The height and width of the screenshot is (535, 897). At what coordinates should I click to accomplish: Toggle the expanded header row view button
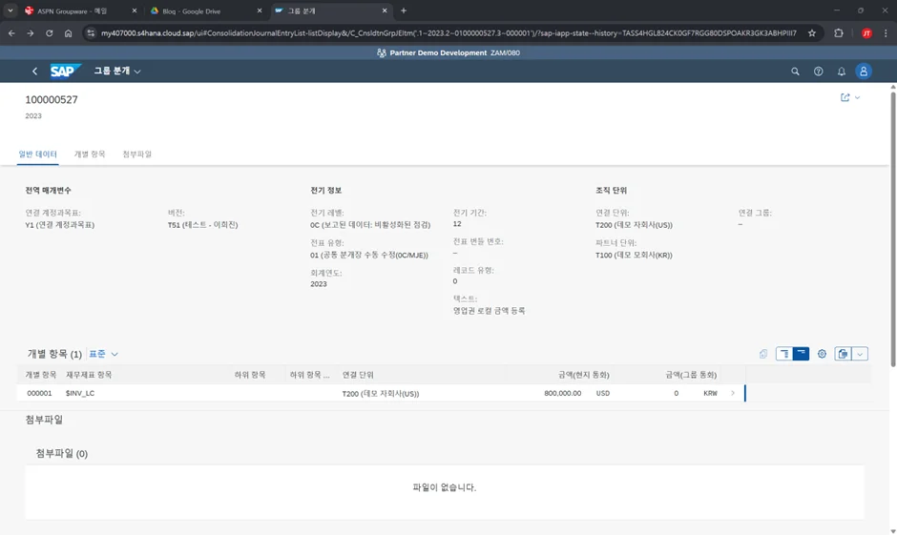pyautogui.click(x=784, y=354)
